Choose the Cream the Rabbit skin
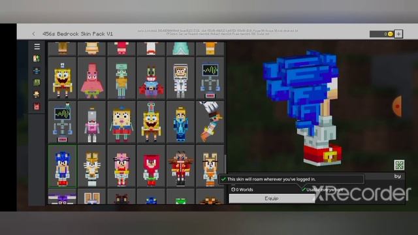418x235 pixels. click(210, 166)
